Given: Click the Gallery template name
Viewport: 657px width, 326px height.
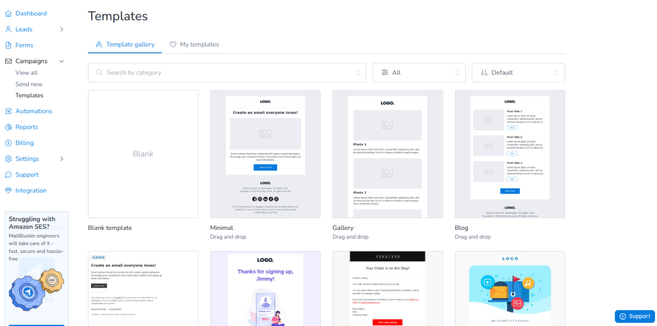Looking at the screenshot, I should tap(343, 228).
